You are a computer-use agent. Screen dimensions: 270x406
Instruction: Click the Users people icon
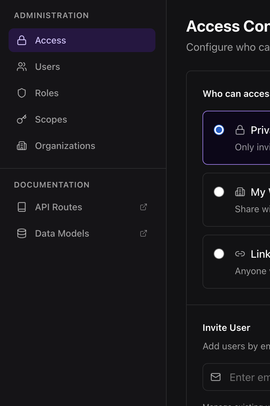tap(22, 67)
